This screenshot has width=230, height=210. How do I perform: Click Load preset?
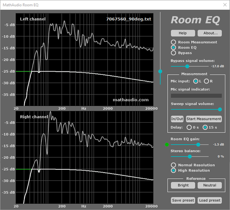210,200
